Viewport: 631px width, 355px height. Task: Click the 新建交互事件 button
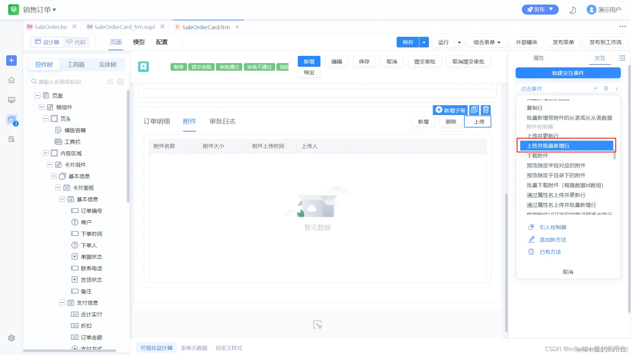tap(568, 73)
